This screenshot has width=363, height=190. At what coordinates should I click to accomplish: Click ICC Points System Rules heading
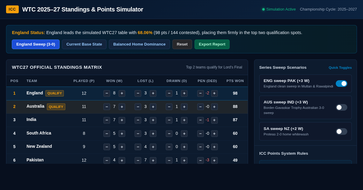click(x=284, y=153)
